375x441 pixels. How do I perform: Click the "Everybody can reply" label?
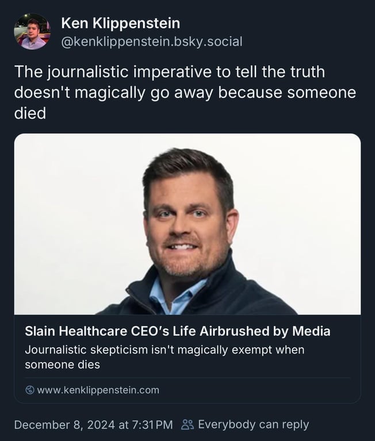[253, 425]
